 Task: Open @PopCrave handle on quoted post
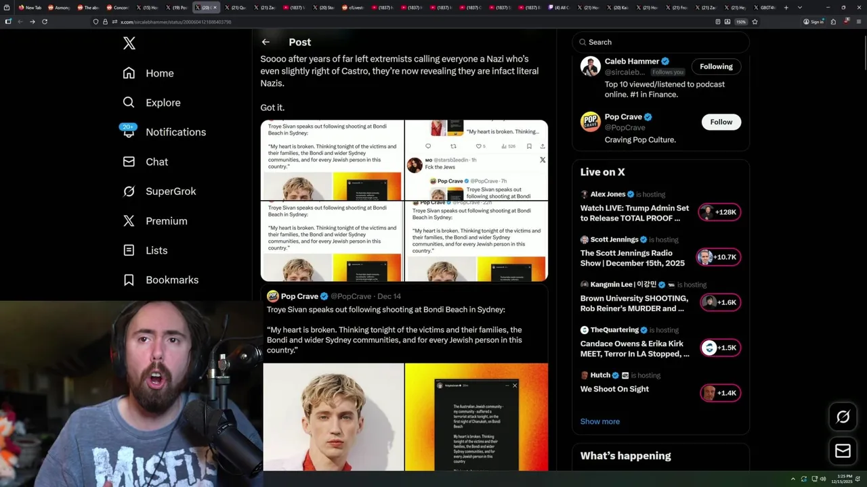point(351,296)
